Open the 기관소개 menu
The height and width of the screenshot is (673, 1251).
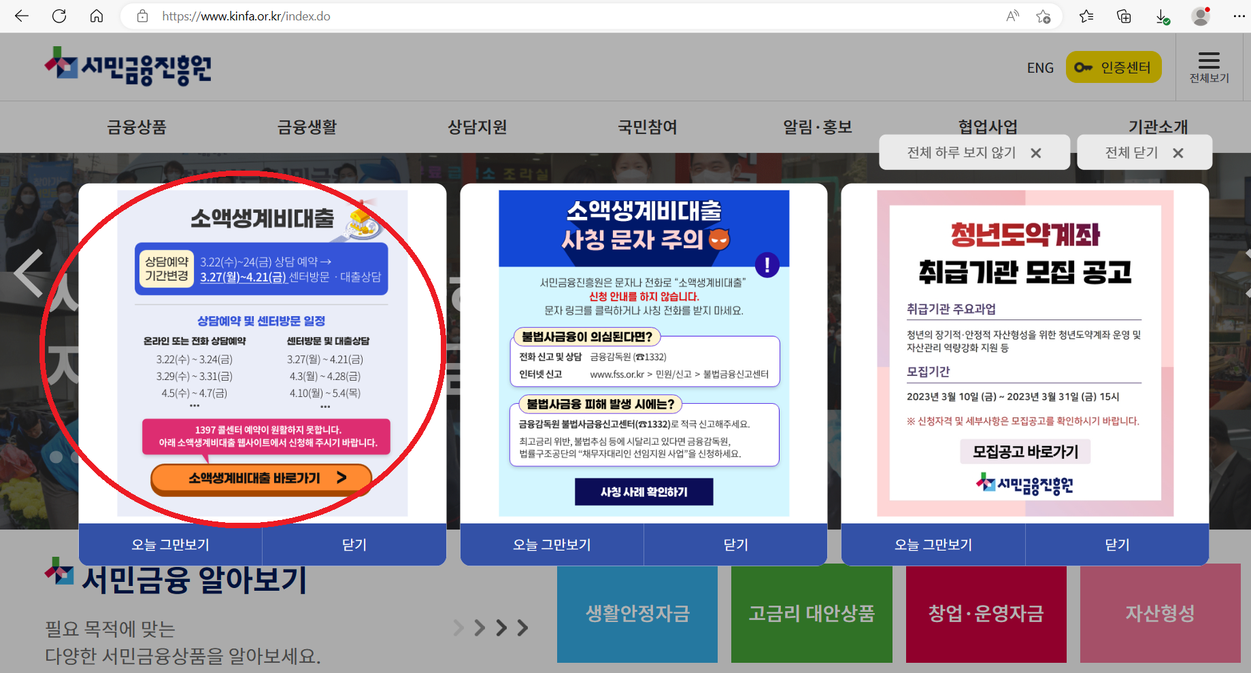tap(1158, 126)
